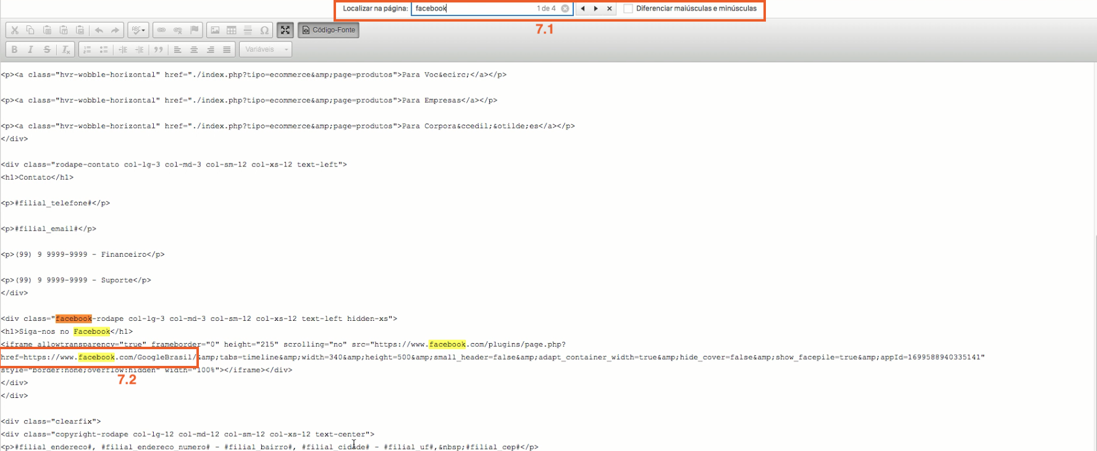The image size is (1097, 451).
Task: Click the Align right icon
Action: pos(211,49)
